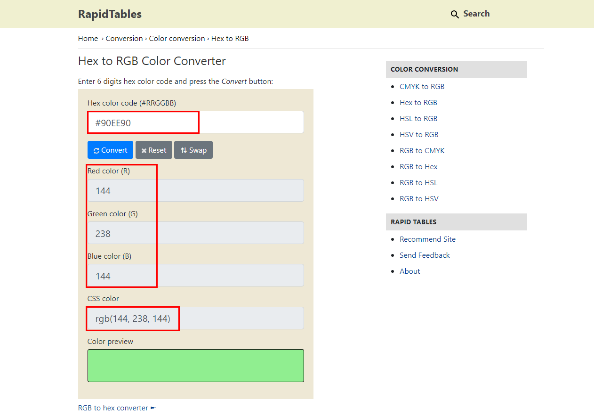
Task: Open the RGB to HSV sidebar link
Action: tap(419, 199)
